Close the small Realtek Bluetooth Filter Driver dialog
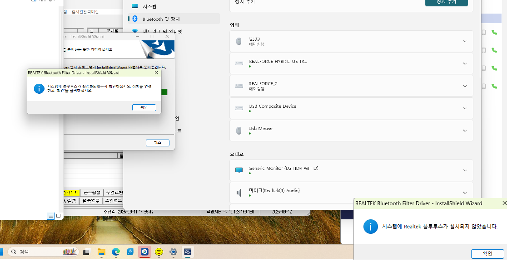The width and height of the screenshot is (507, 261). click(x=156, y=73)
